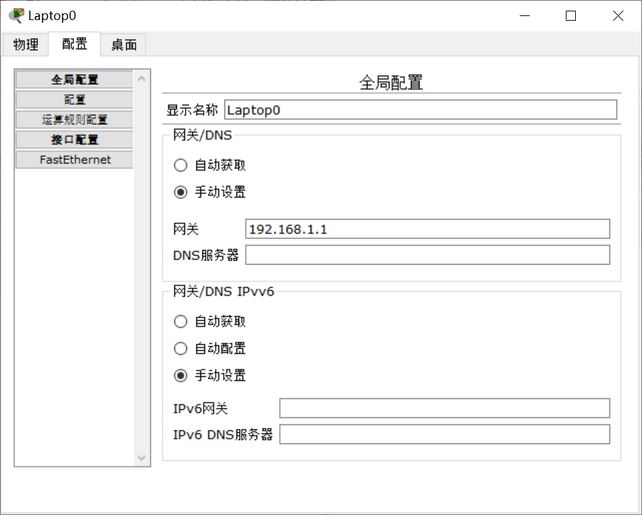Select the 配置 tab
The height and width of the screenshot is (515, 642).
pyautogui.click(x=73, y=44)
